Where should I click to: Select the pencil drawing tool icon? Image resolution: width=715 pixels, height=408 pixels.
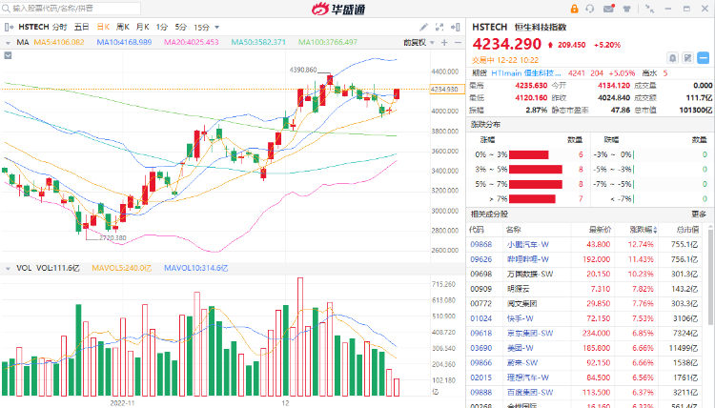point(423,28)
